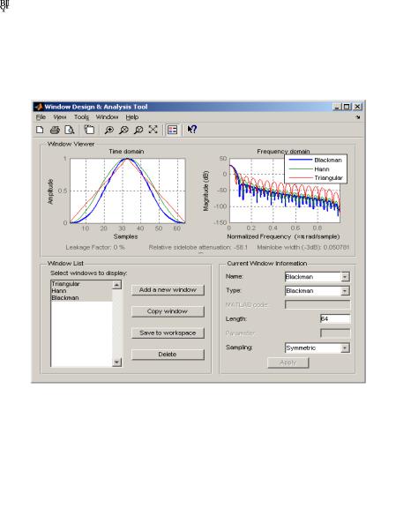Click the full view analysis toolbar icon
Viewport: 396px width, 531px height.
[89, 130]
